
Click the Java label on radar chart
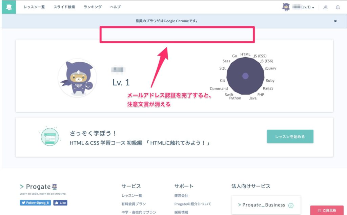click(253, 98)
